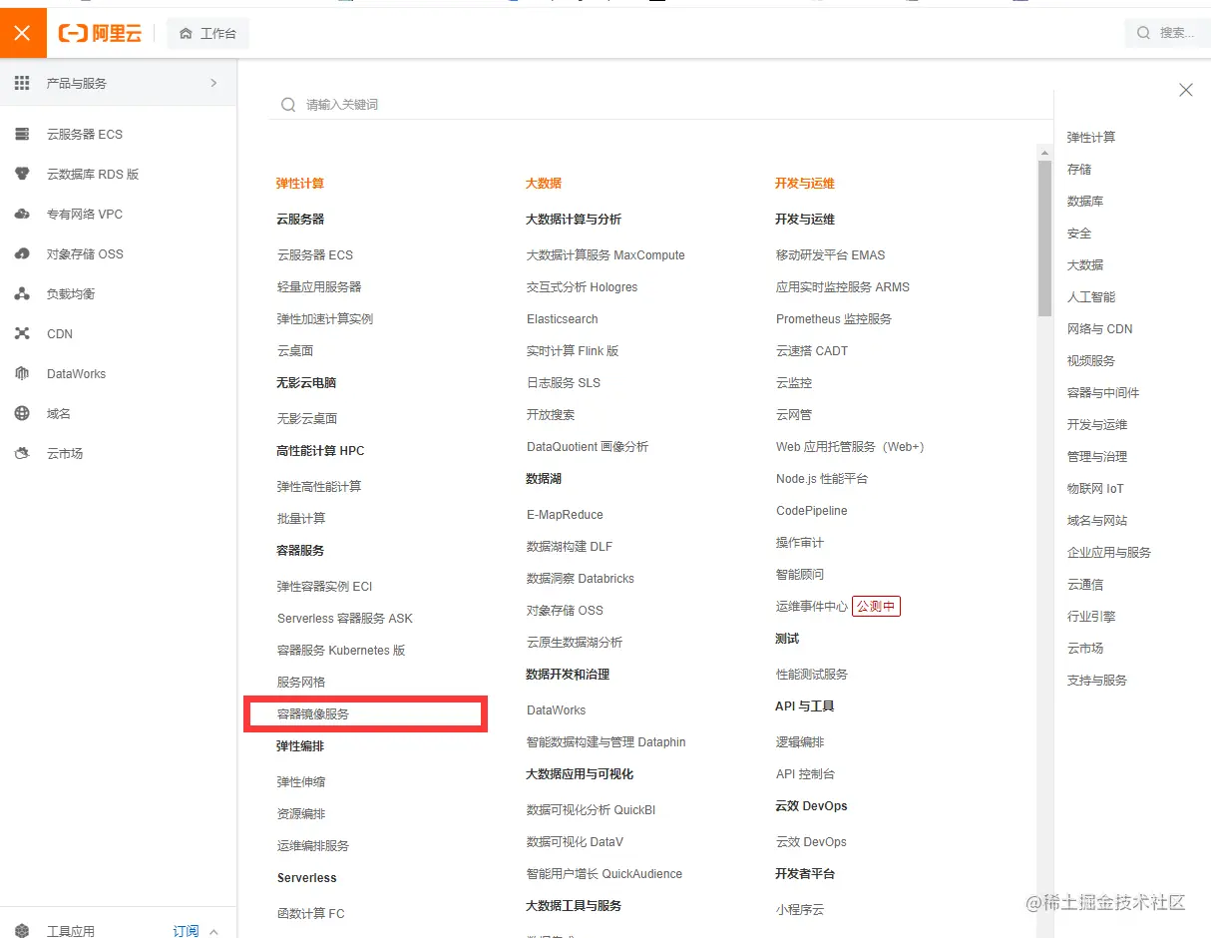This screenshot has height=938, width=1211.
Task: Jump to 人工智能 category
Action: (x=1091, y=296)
